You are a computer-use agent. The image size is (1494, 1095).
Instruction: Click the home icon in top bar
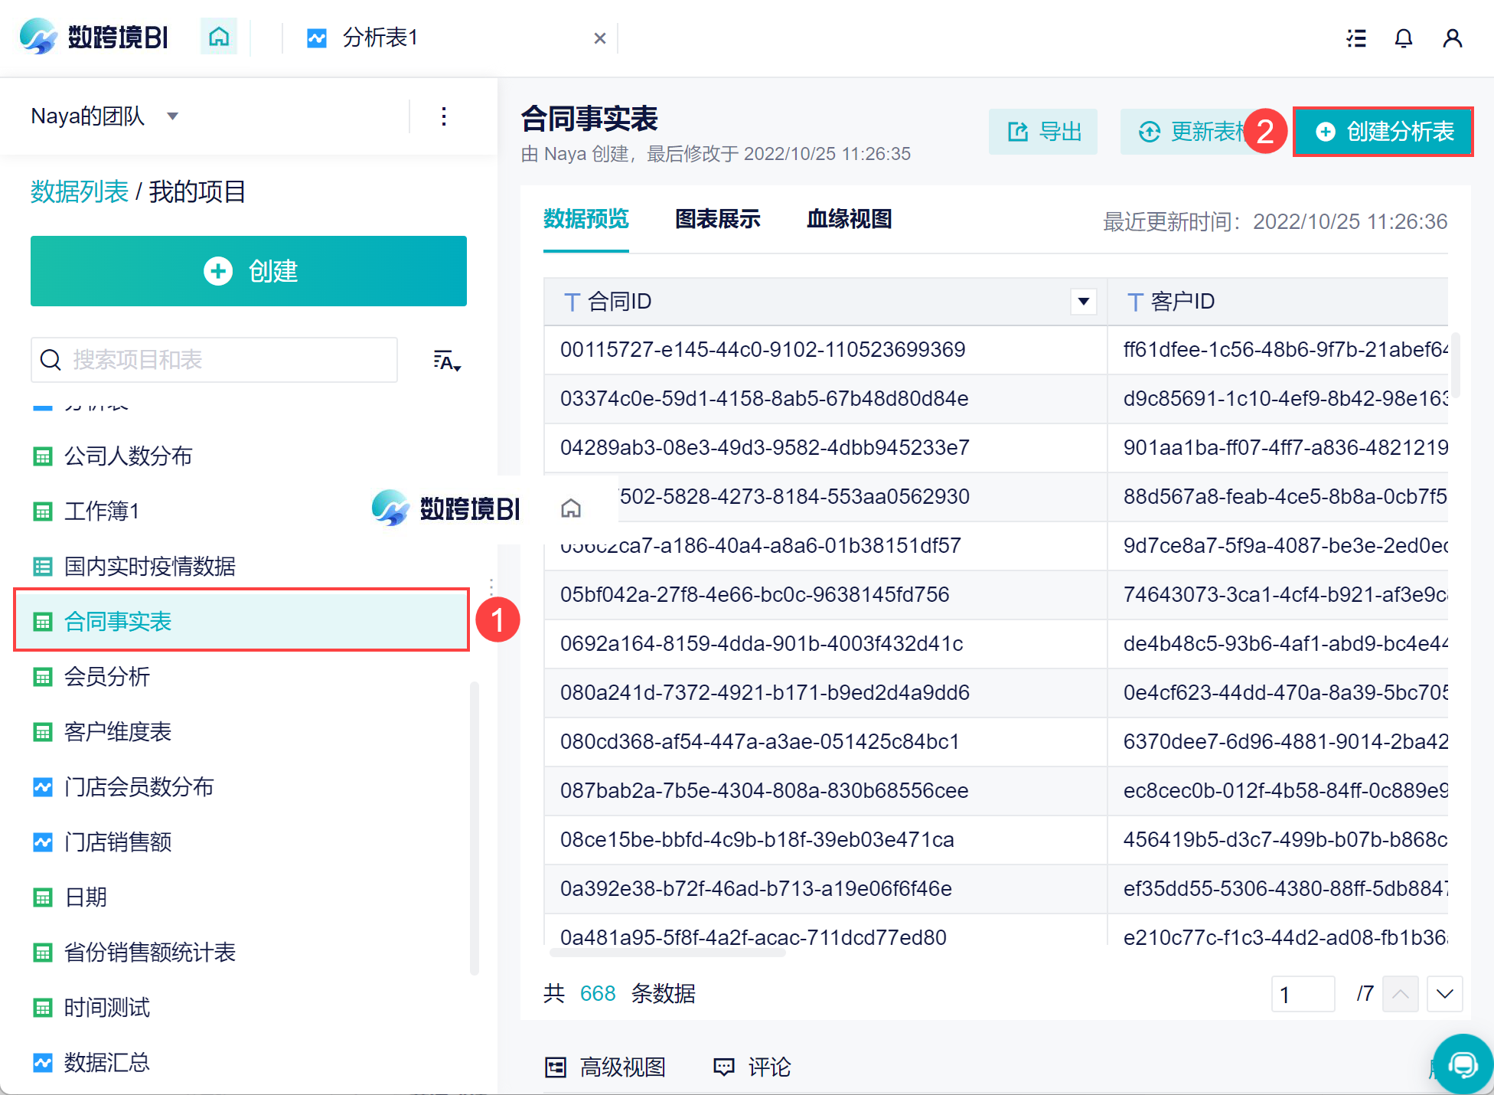219,37
